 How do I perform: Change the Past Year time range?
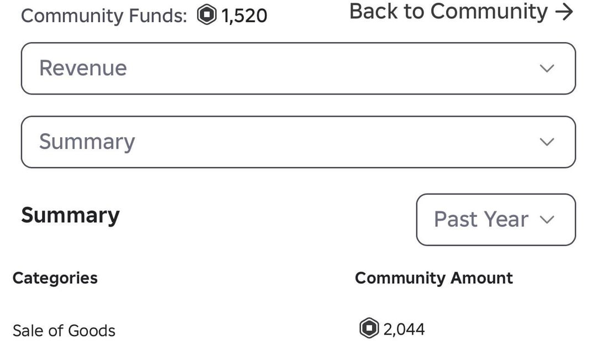click(x=495, y=220)
